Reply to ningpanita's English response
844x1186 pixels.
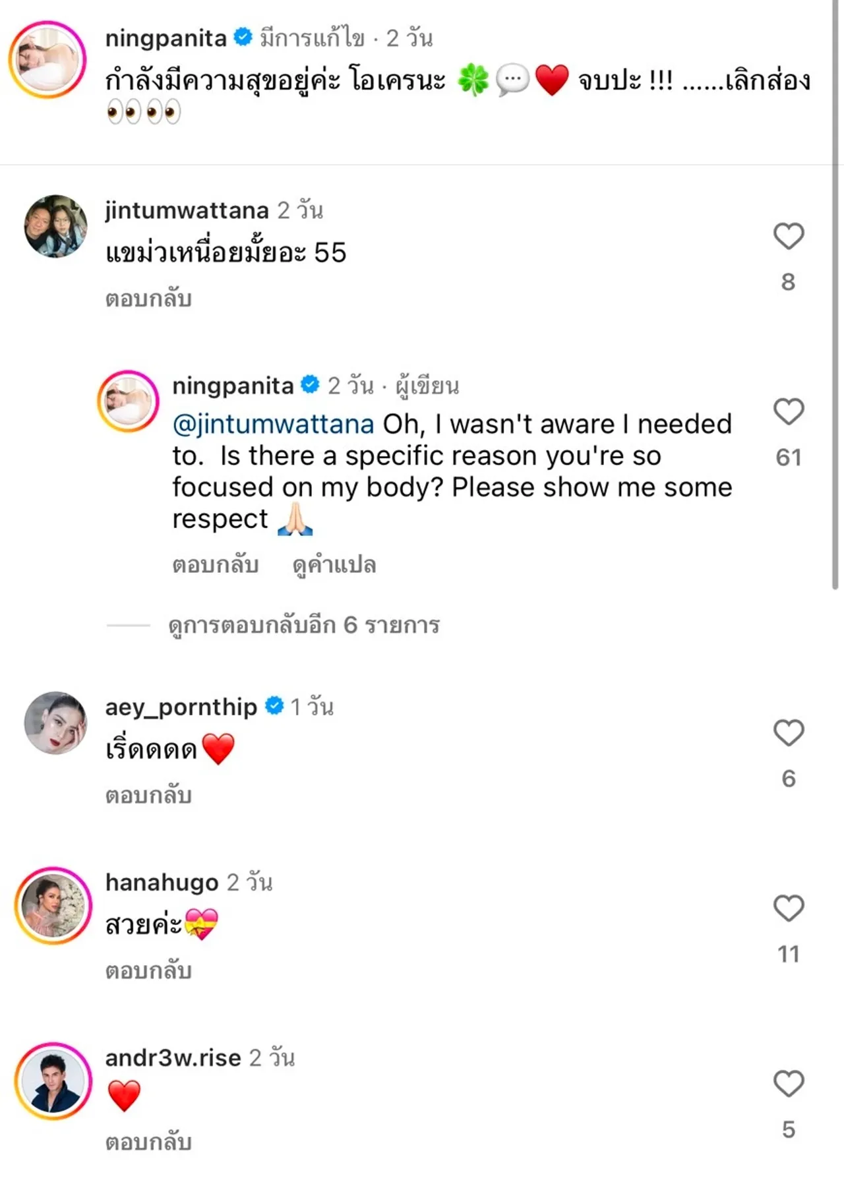215,565
